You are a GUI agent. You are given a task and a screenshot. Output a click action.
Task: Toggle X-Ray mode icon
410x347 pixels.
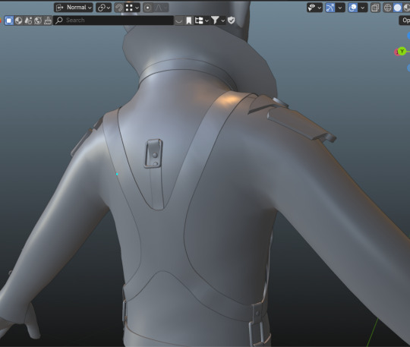375,8
